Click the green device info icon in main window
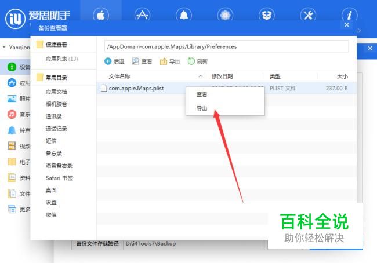 coord(12,67)
